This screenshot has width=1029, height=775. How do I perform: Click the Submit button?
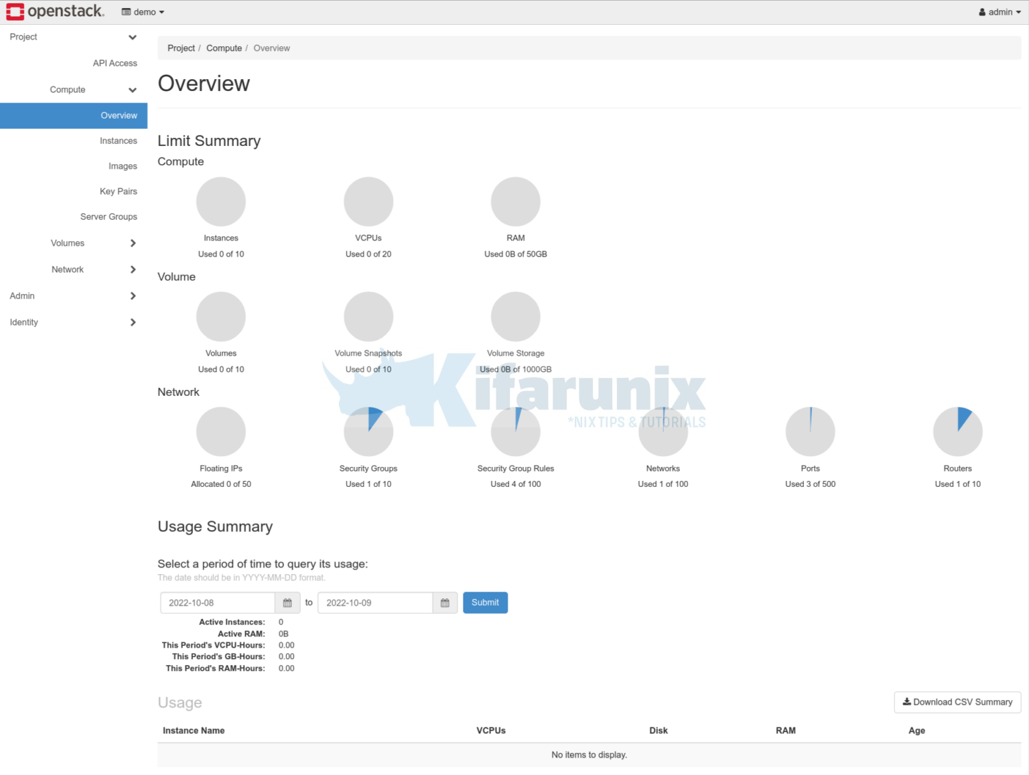[x=485, y=602]
